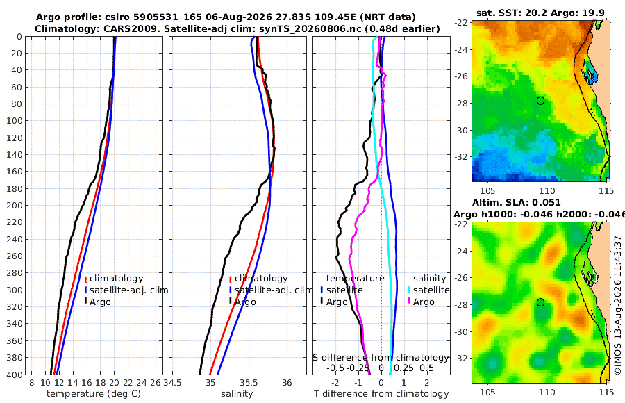Click 'S difference from climatology' label
625x403 pixels.
pos(381,357)
